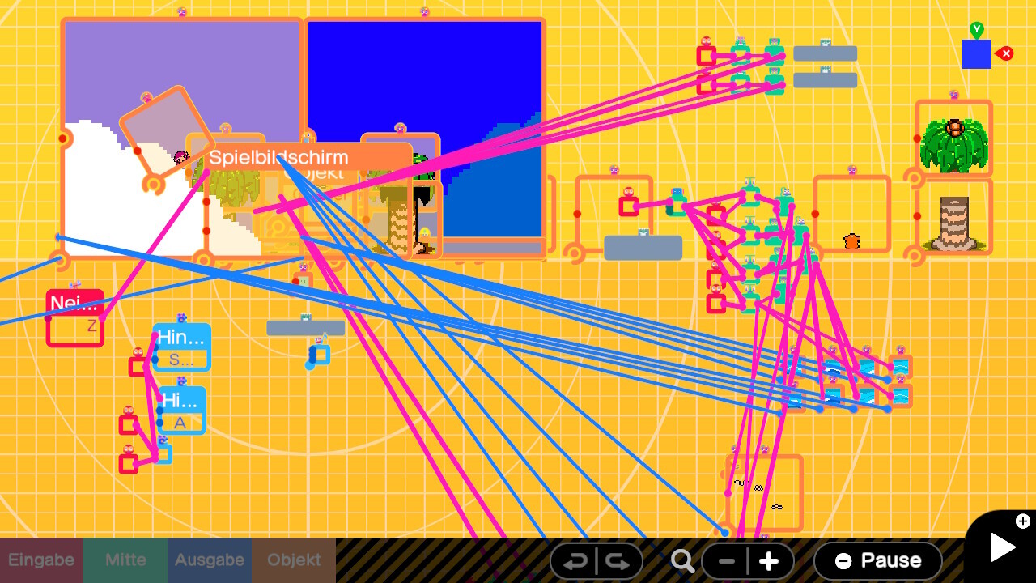Select the Spielbildschirm nodon label

click(x=278, y=157)
